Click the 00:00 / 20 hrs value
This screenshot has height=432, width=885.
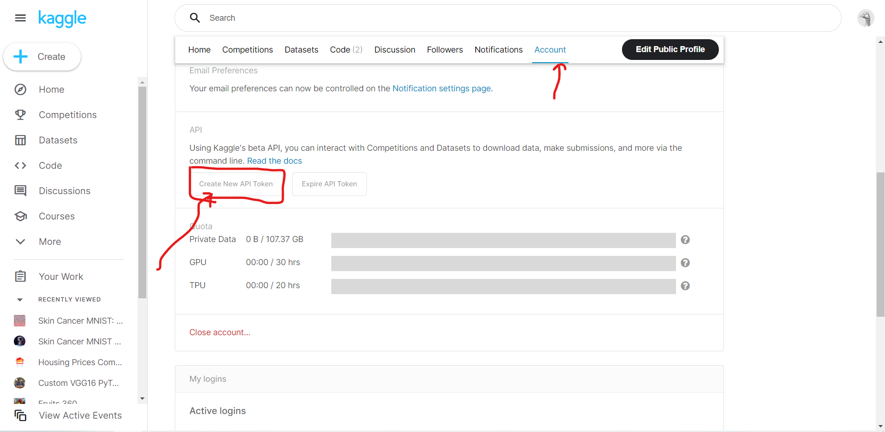pos(273,285)
